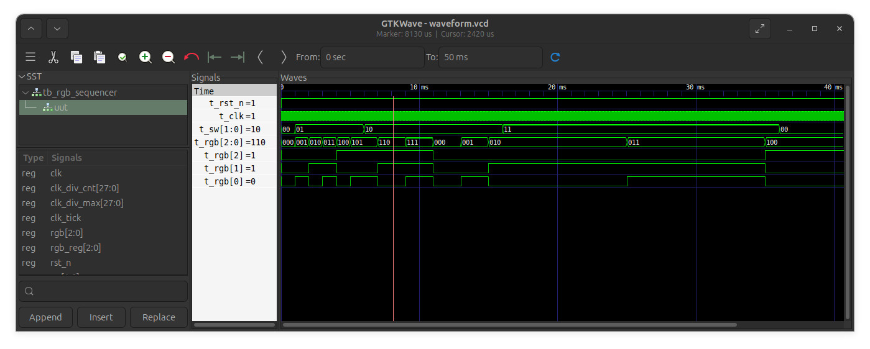Toggle fullscreen with the expand icon
The width and height of the screenshot is (870, 349).
click(760, 29)
